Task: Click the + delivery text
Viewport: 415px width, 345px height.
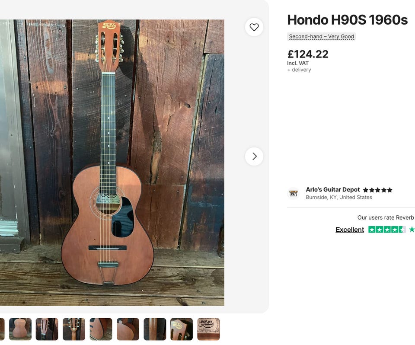Action: (299, 70)
